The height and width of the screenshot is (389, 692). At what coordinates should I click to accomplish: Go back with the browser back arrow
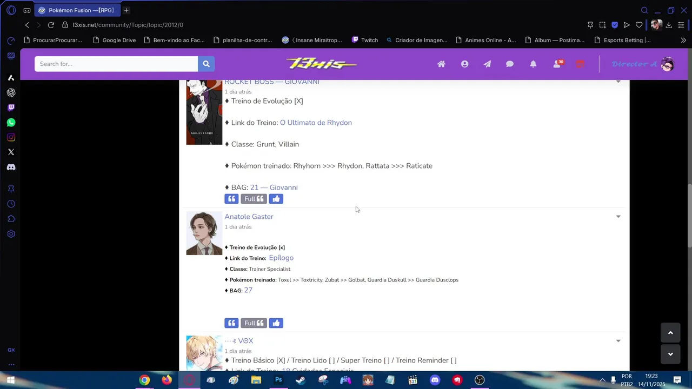27,25
